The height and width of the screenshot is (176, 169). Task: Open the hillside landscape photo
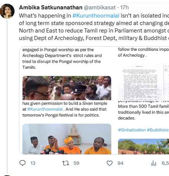tap(143, 146)
